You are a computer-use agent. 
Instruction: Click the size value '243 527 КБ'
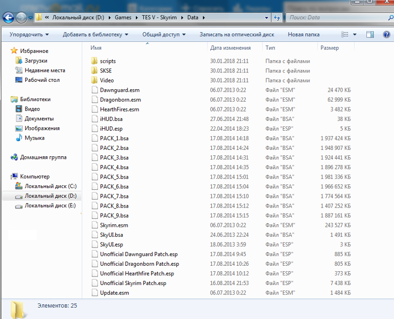click(x=338, y=225)
